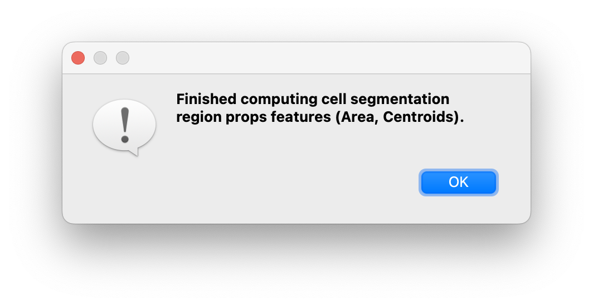This screenshot has height=306, width=593.
Task: Click the tail of the alert speech bubble
Action: (x=133, y=151)
